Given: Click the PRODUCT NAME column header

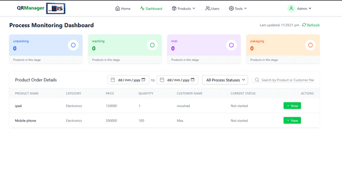Looking at the screenshot, I should coord(27,93).
